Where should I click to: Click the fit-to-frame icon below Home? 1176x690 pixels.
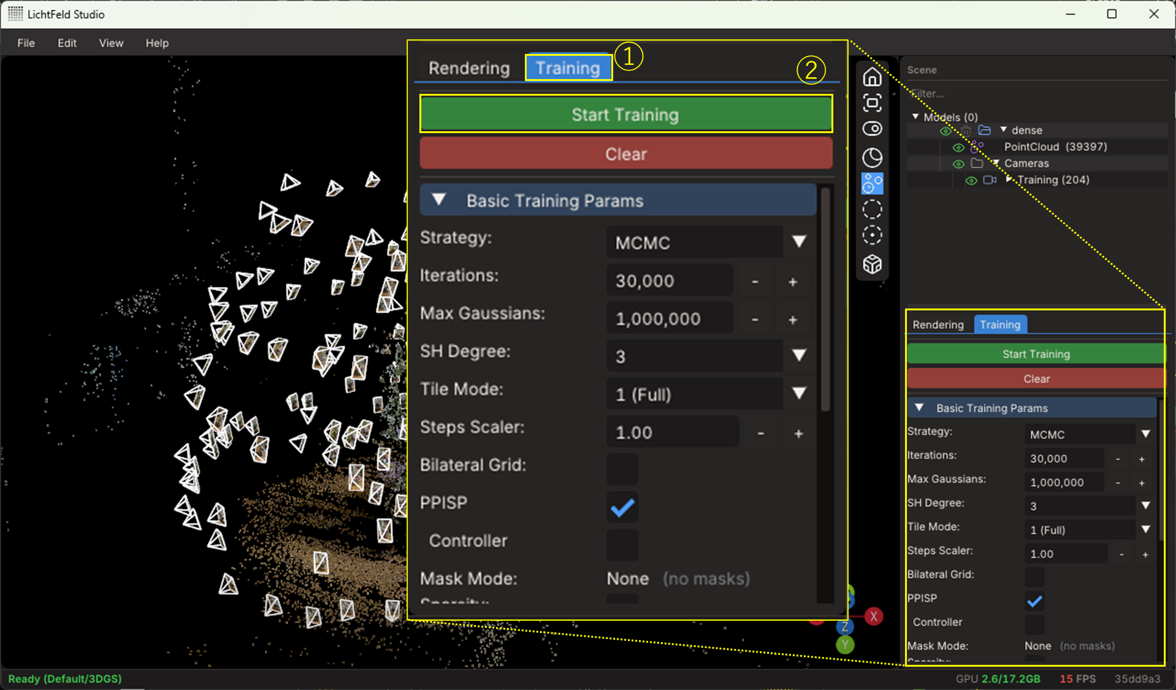pyautogui.click(x=872, y=103)
